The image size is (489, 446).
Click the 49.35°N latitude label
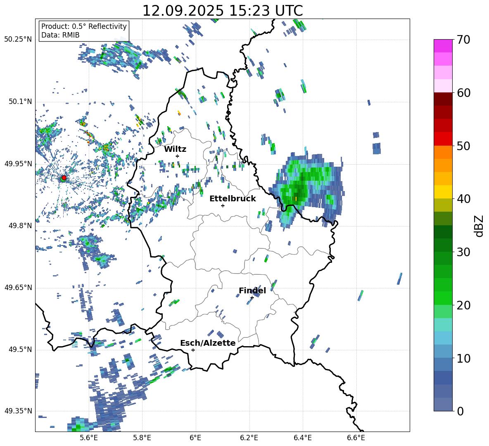click(x=18, y=411)
